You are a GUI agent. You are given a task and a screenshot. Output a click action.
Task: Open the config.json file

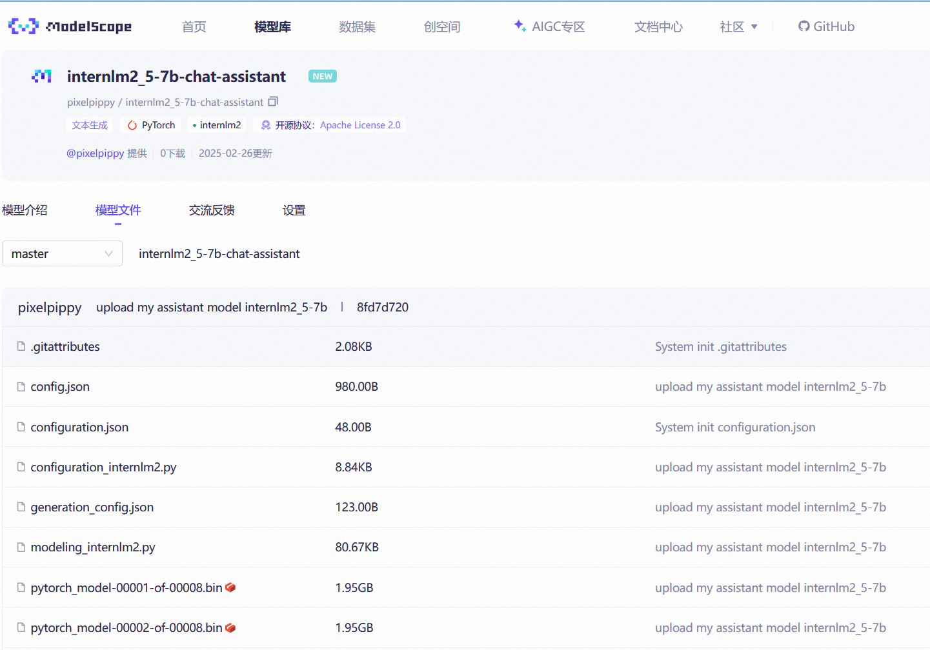(x=60, y=386)
